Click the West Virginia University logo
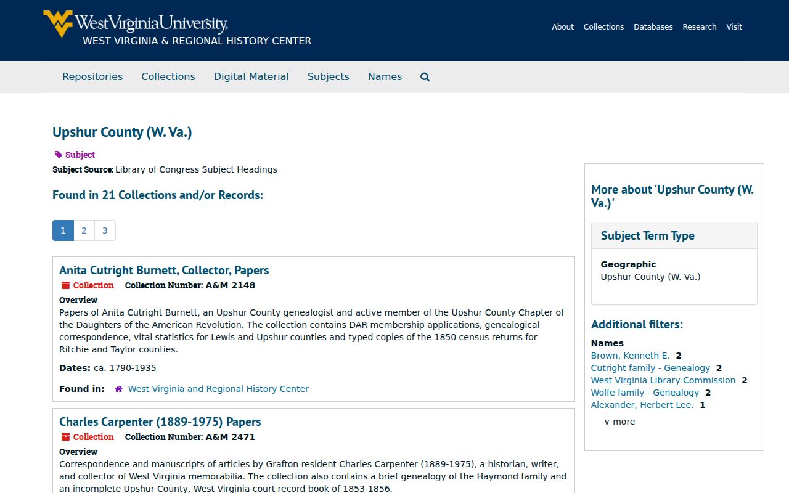Screen dimensions: 789x493 point(136,23)
